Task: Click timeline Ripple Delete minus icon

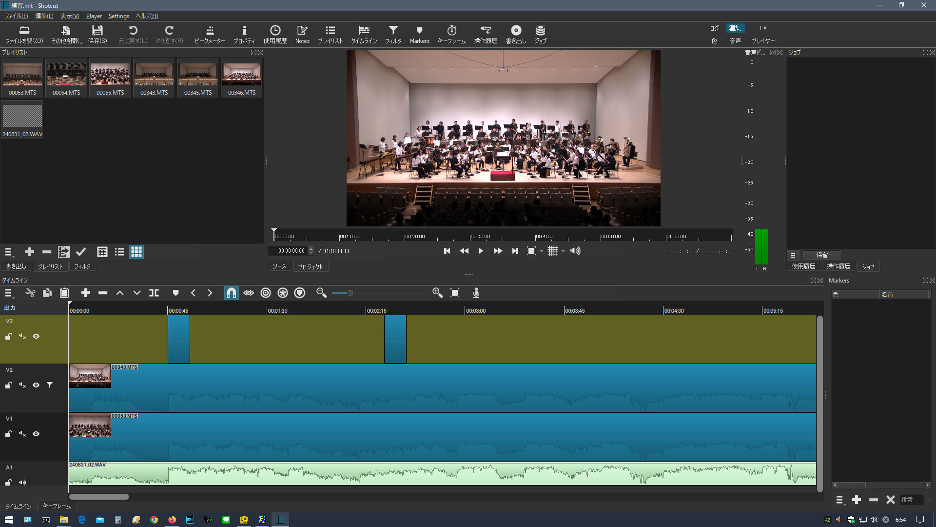Action: [x=103, y=293]
